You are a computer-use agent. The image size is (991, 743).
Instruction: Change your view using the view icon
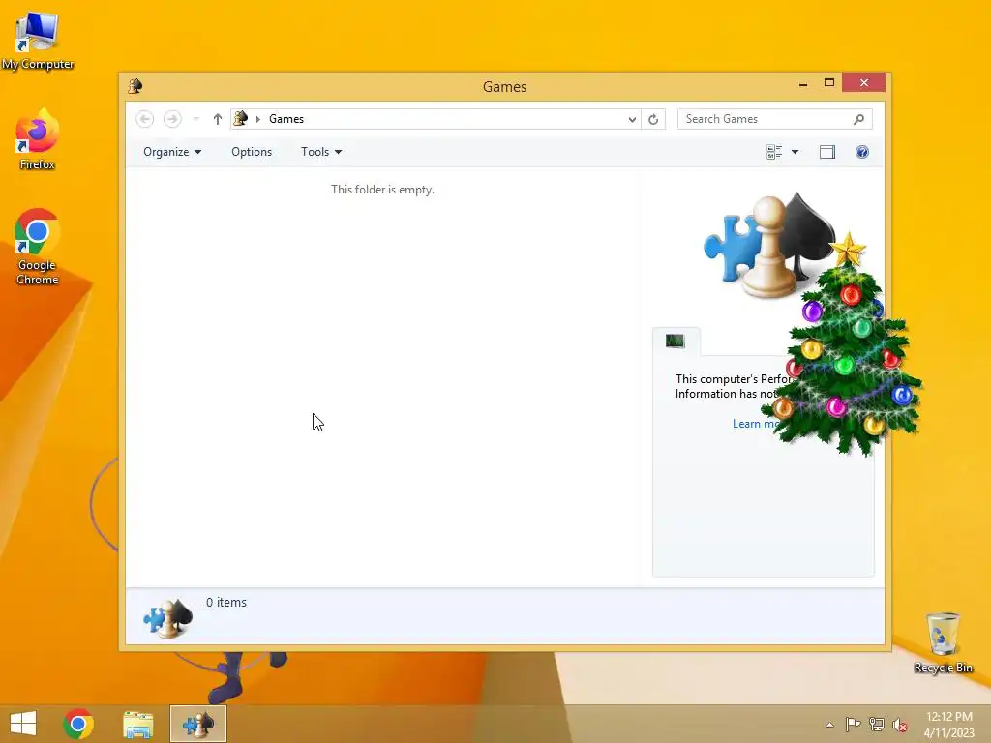[774, 152]
